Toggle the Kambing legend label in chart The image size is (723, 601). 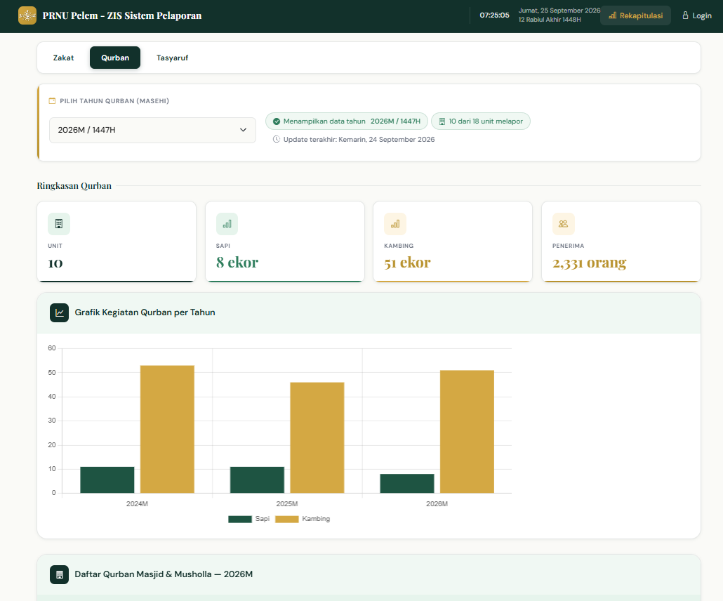316,519
